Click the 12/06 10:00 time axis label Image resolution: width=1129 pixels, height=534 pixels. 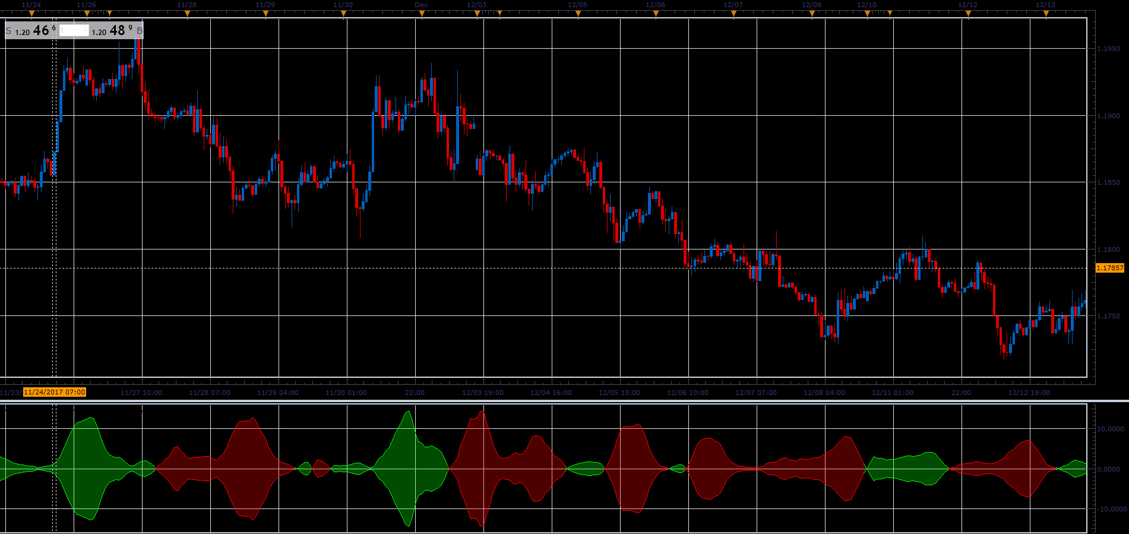[688, 393]
